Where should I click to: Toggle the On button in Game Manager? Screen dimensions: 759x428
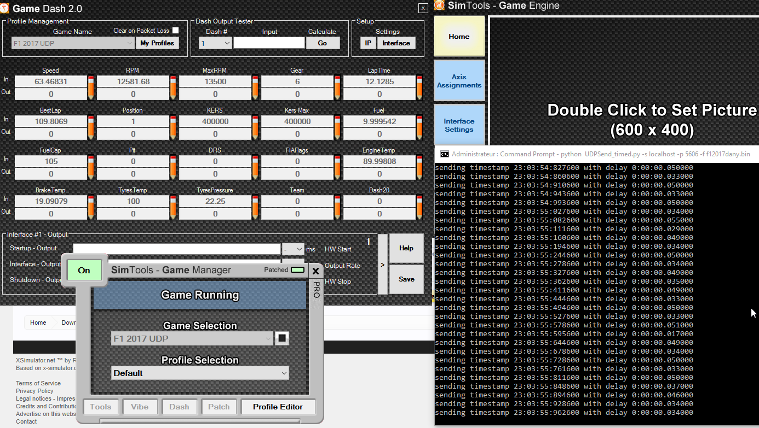tap(84, 270)
